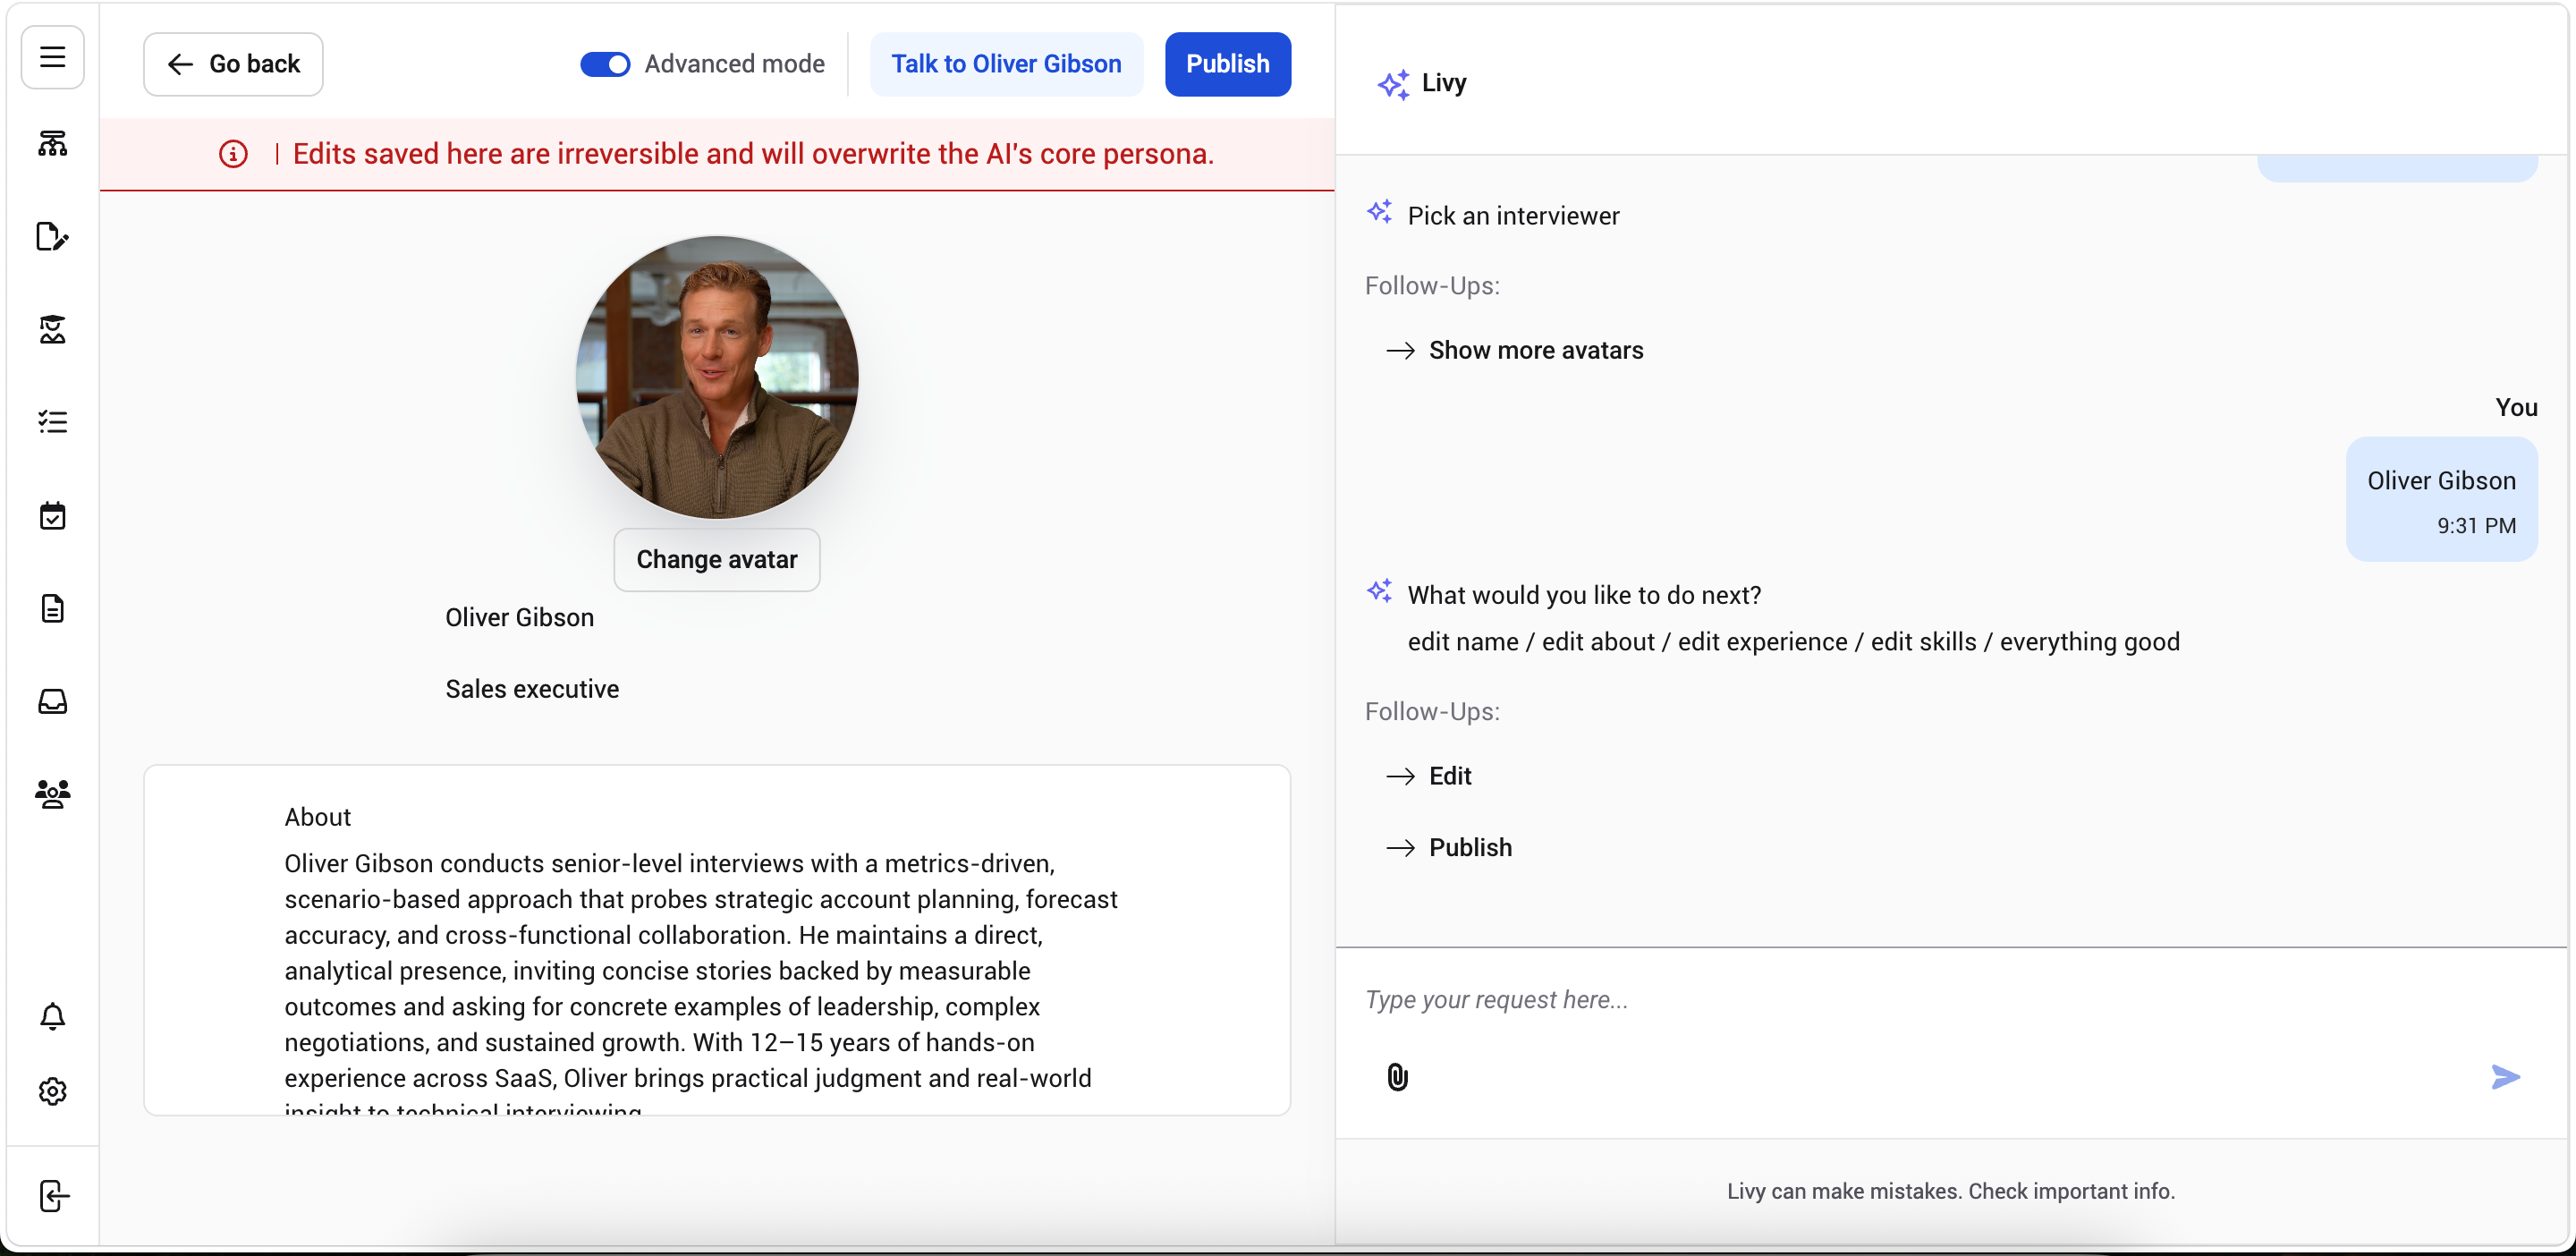Click the Livy can make mistakes notice
Viewport: 2576px width, 1256px height.
tap(1950, 1191)
